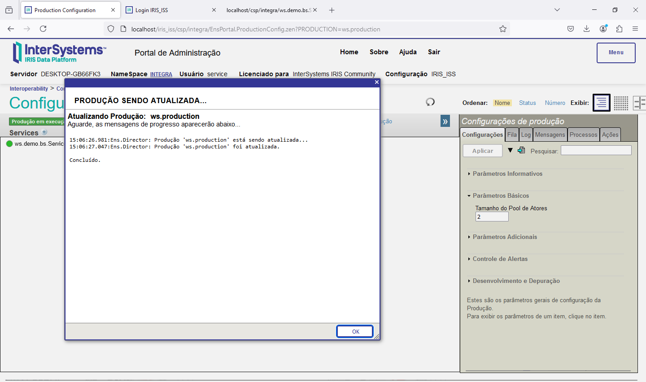Bookmark this page with the star icon
This screenshot has width=646, height=382.
[x=503, y=29]
